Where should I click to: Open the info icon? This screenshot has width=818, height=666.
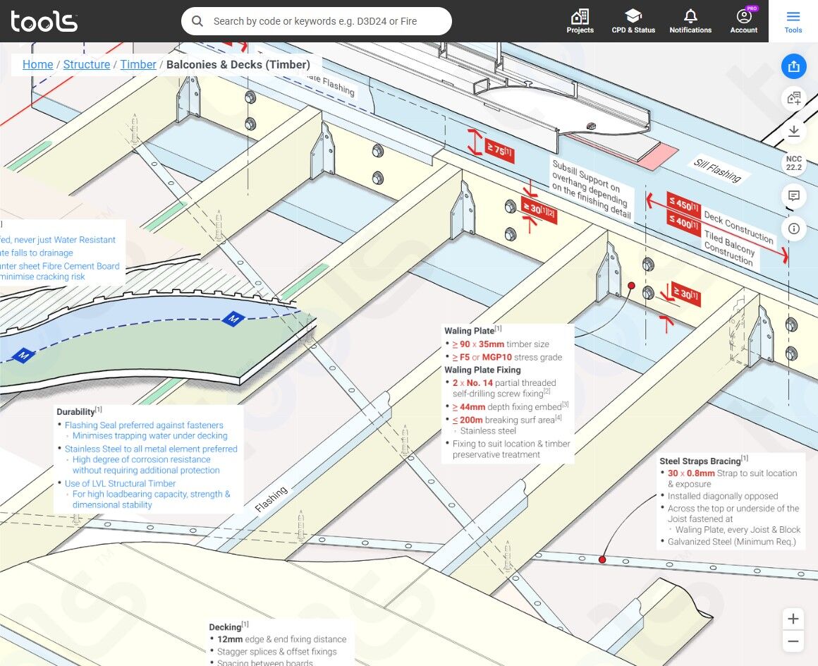pyautogui.click(x=793, y=228)
